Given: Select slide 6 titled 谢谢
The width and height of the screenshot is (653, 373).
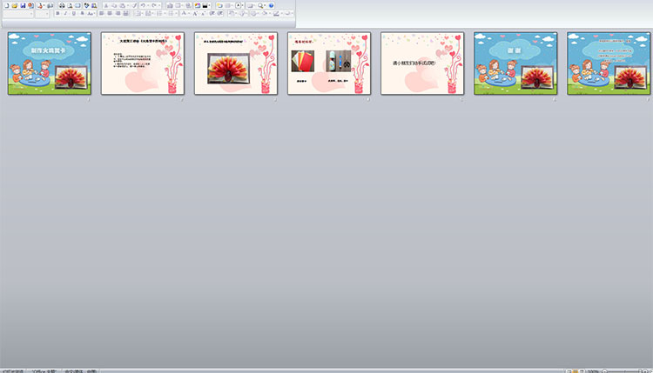Looking at the screenshot, I should pos(515,63).
